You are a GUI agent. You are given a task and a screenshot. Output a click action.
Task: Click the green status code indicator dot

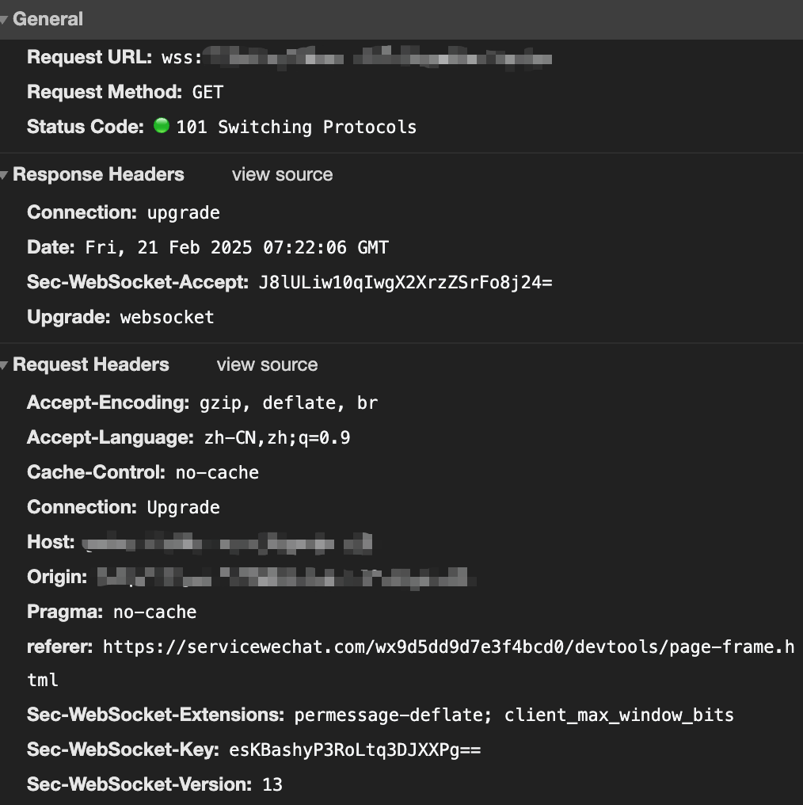[162, 126]
